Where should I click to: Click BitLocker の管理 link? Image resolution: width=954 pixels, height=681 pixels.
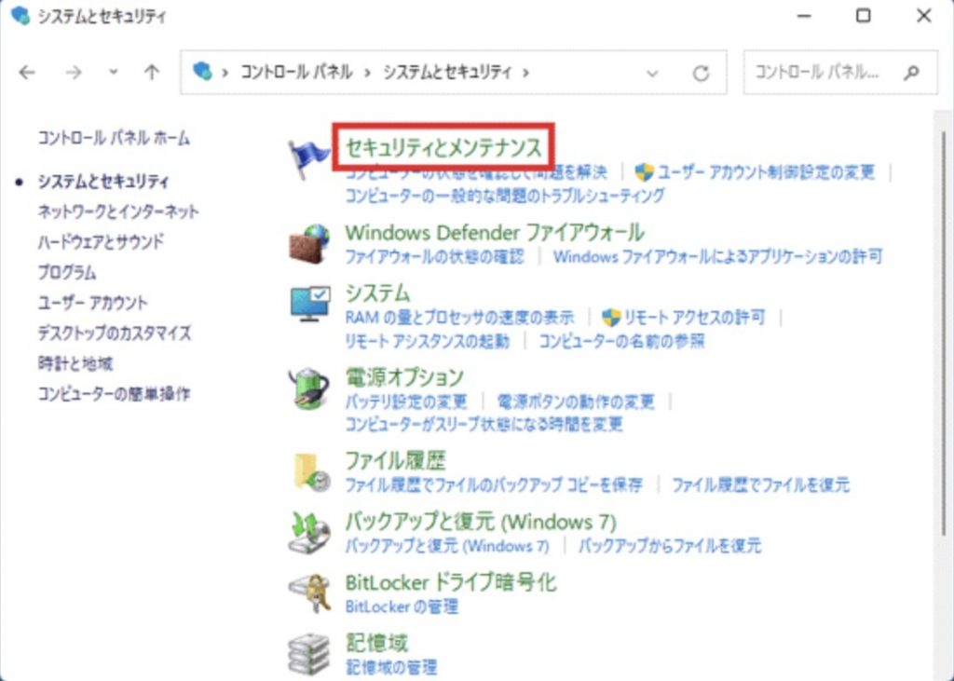click(402, 606)
